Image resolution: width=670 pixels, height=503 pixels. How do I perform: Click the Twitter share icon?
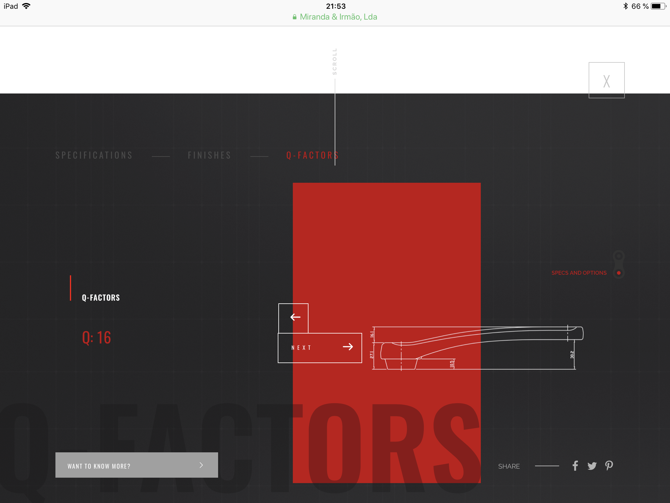[x=592, y=466]
